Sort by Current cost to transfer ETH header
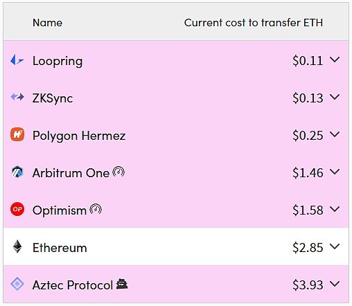This screenshot has height=306, width=352. pos(254,23)
